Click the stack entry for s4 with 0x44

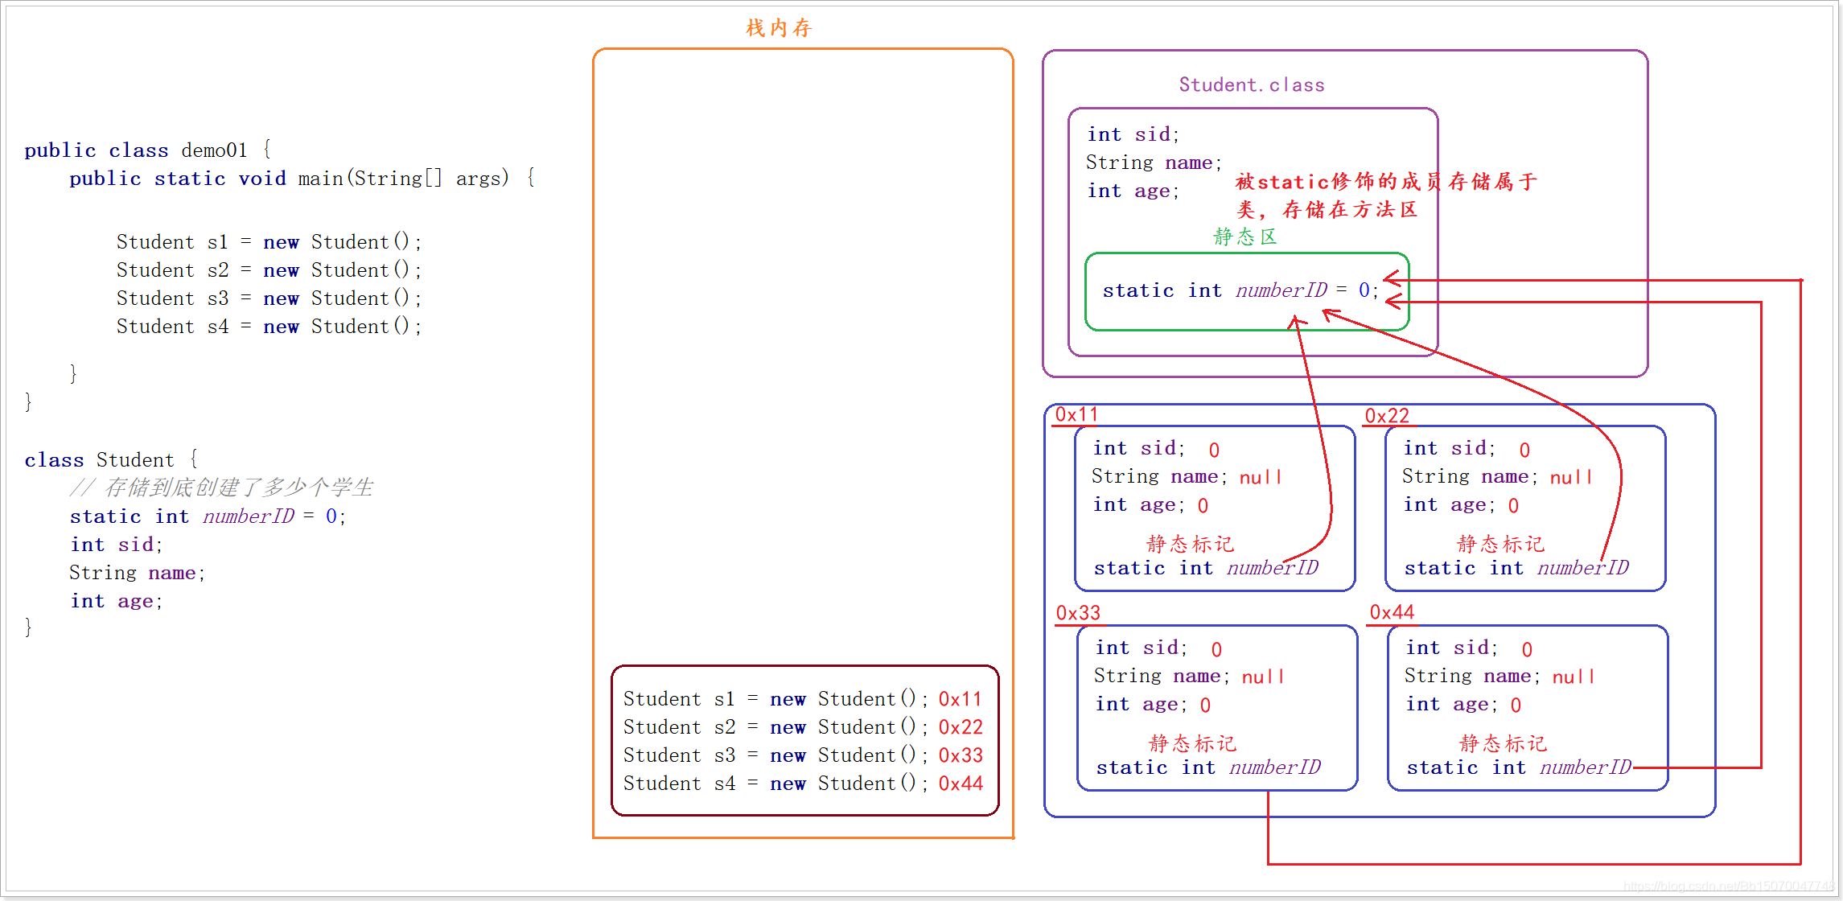click(803, 784)
